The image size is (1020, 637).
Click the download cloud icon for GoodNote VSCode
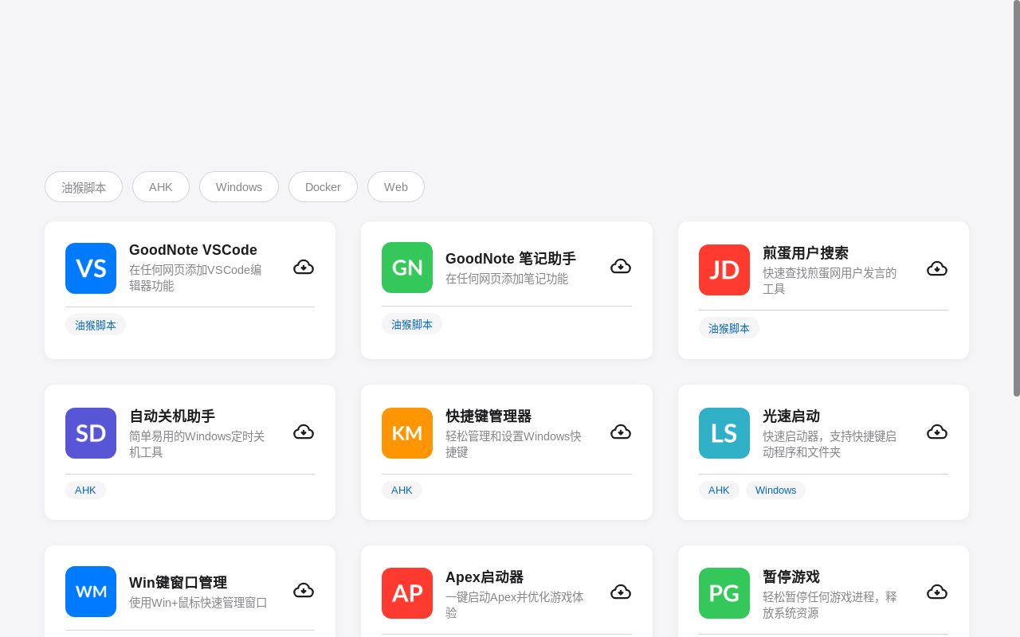tap(304, 267)
